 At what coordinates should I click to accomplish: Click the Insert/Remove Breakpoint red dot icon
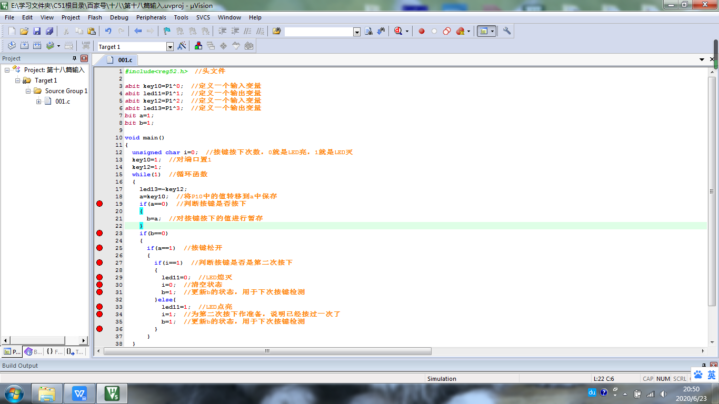coord(422,31)
